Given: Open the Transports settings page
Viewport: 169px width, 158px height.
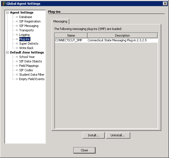Looking at the screenshot, I should [26, 30].
